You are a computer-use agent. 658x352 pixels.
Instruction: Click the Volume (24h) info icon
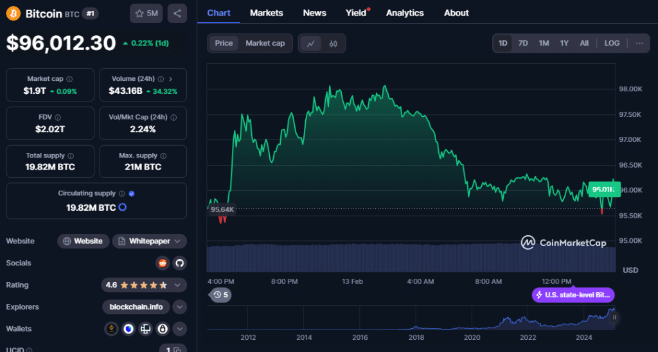161,79
